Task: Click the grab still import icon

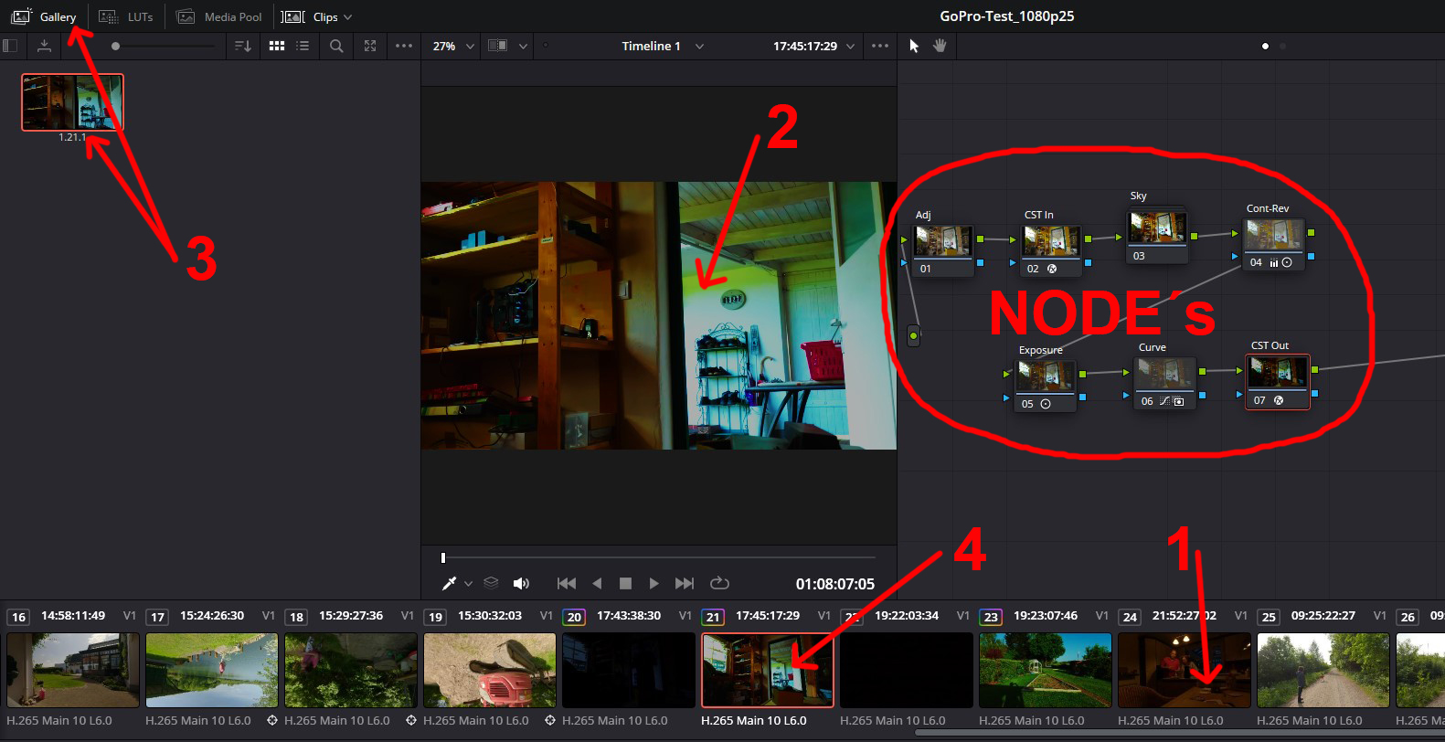Action: coord(44,46)
